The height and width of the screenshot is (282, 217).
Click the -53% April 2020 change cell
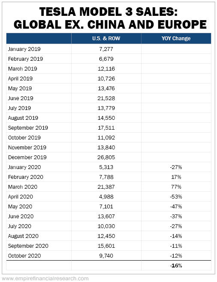176,196
